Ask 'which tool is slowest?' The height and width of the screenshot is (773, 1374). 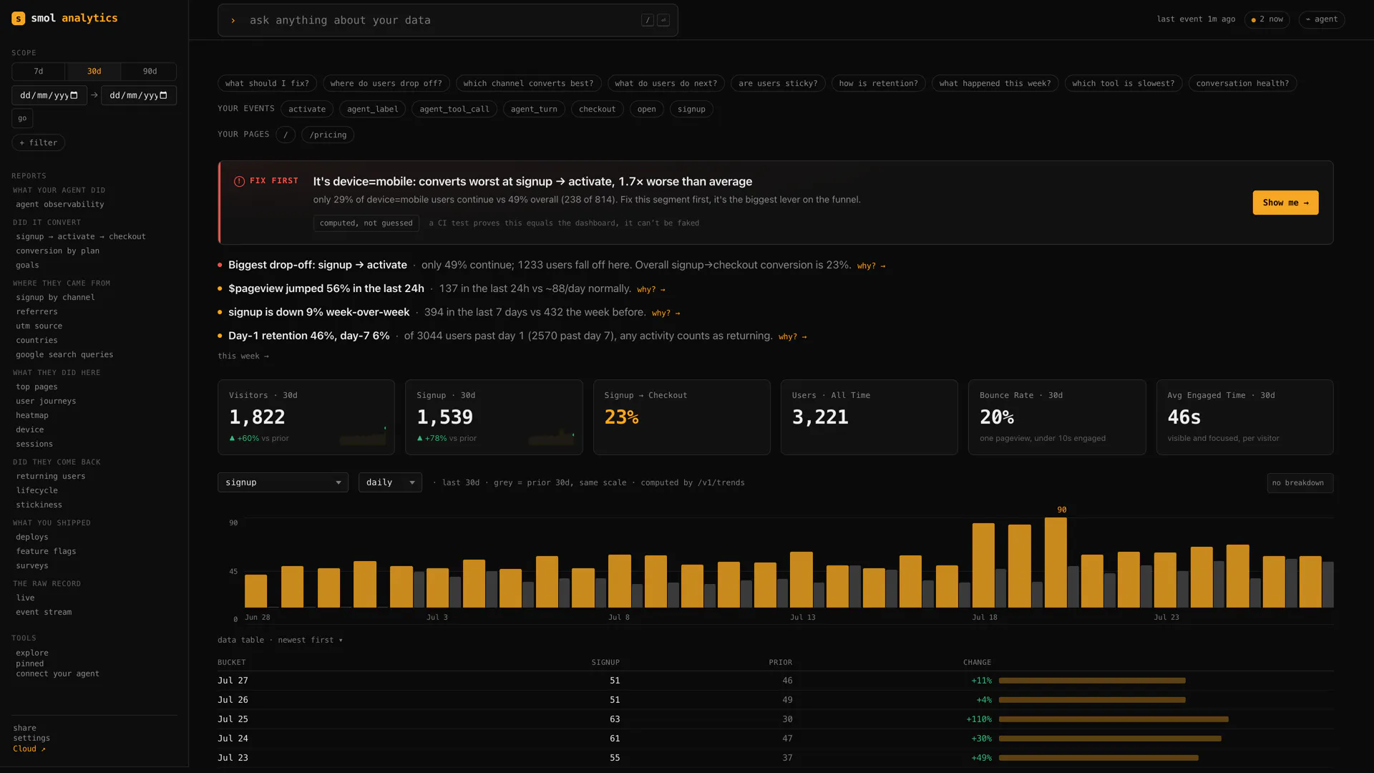pos(1123,84)
